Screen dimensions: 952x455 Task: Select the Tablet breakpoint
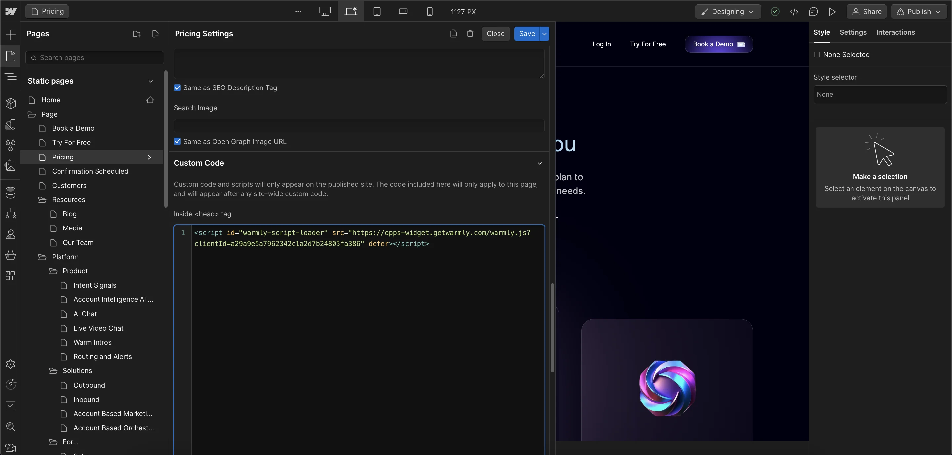click(377, 12)
